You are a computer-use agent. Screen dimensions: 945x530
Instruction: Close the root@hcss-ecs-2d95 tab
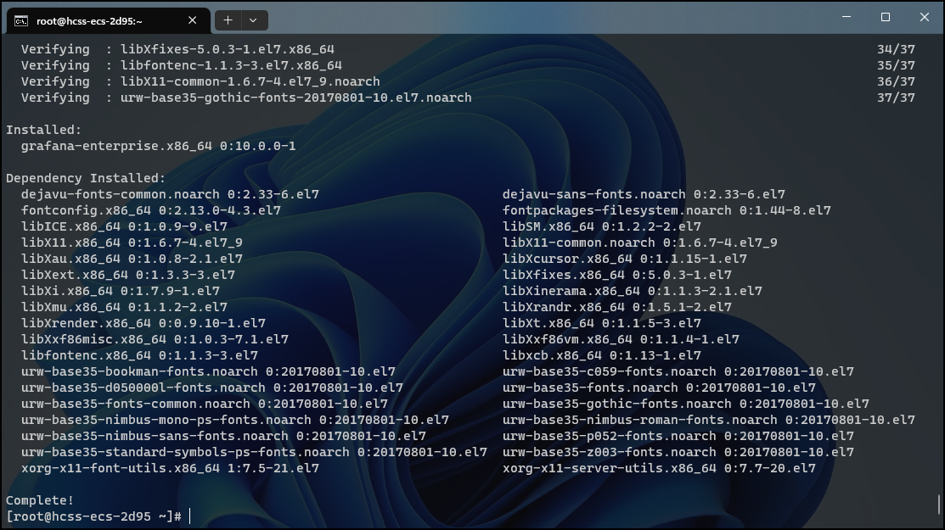(x=192, y=20)
